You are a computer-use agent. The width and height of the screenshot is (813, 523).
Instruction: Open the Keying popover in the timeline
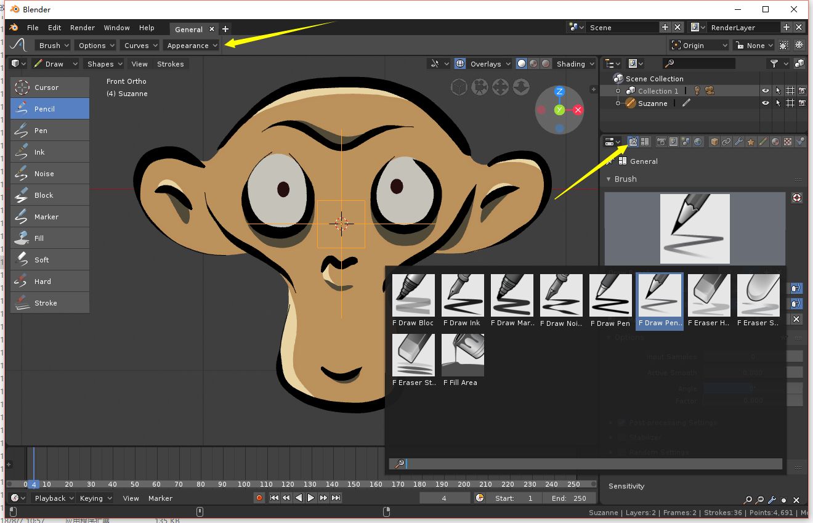(x=95, y=498)
